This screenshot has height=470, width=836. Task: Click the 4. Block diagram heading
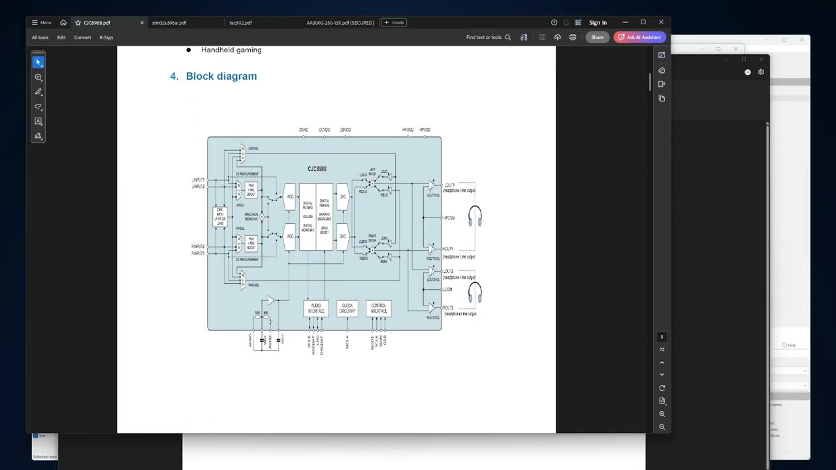pos(214,76)
